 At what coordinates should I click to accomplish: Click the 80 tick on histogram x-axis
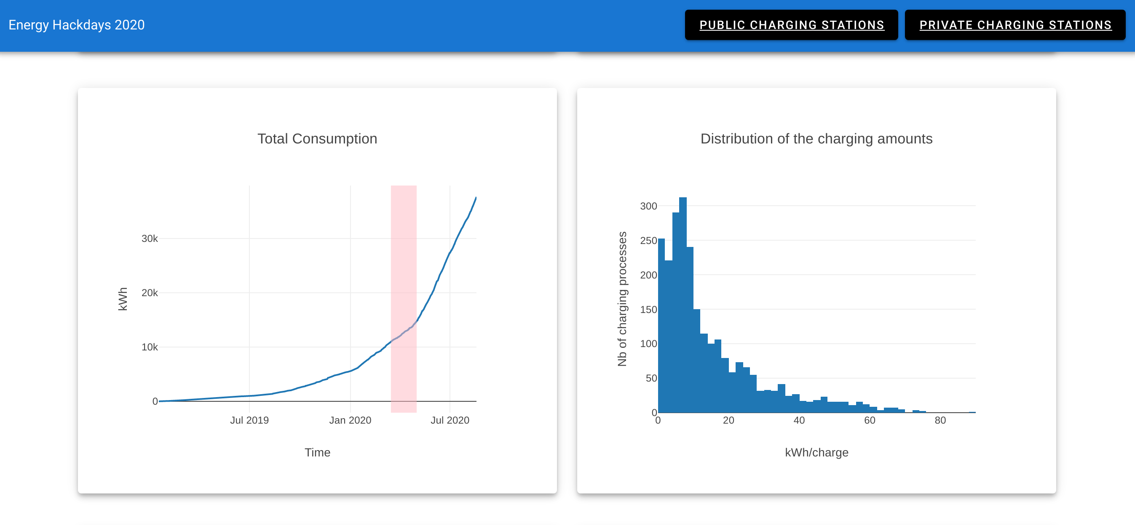point(940,420)
